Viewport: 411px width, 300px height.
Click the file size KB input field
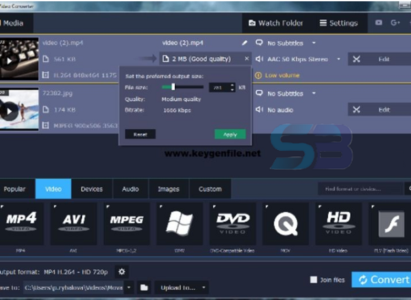(x=220, y=88)
